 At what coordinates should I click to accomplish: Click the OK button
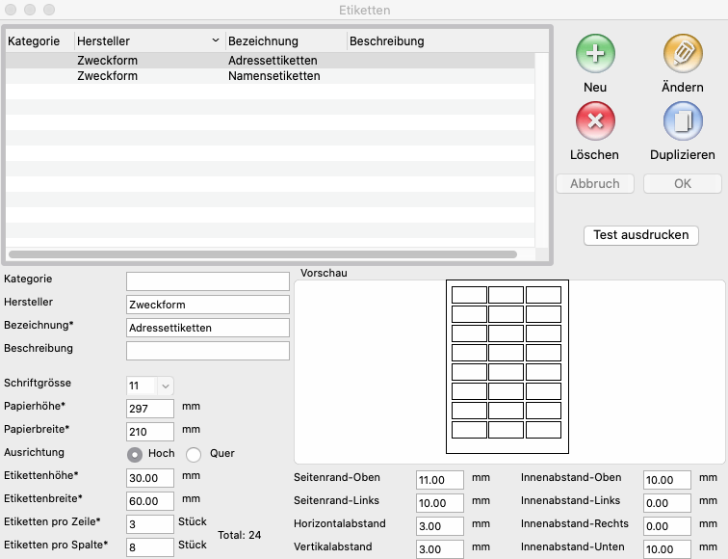point(682,184)
